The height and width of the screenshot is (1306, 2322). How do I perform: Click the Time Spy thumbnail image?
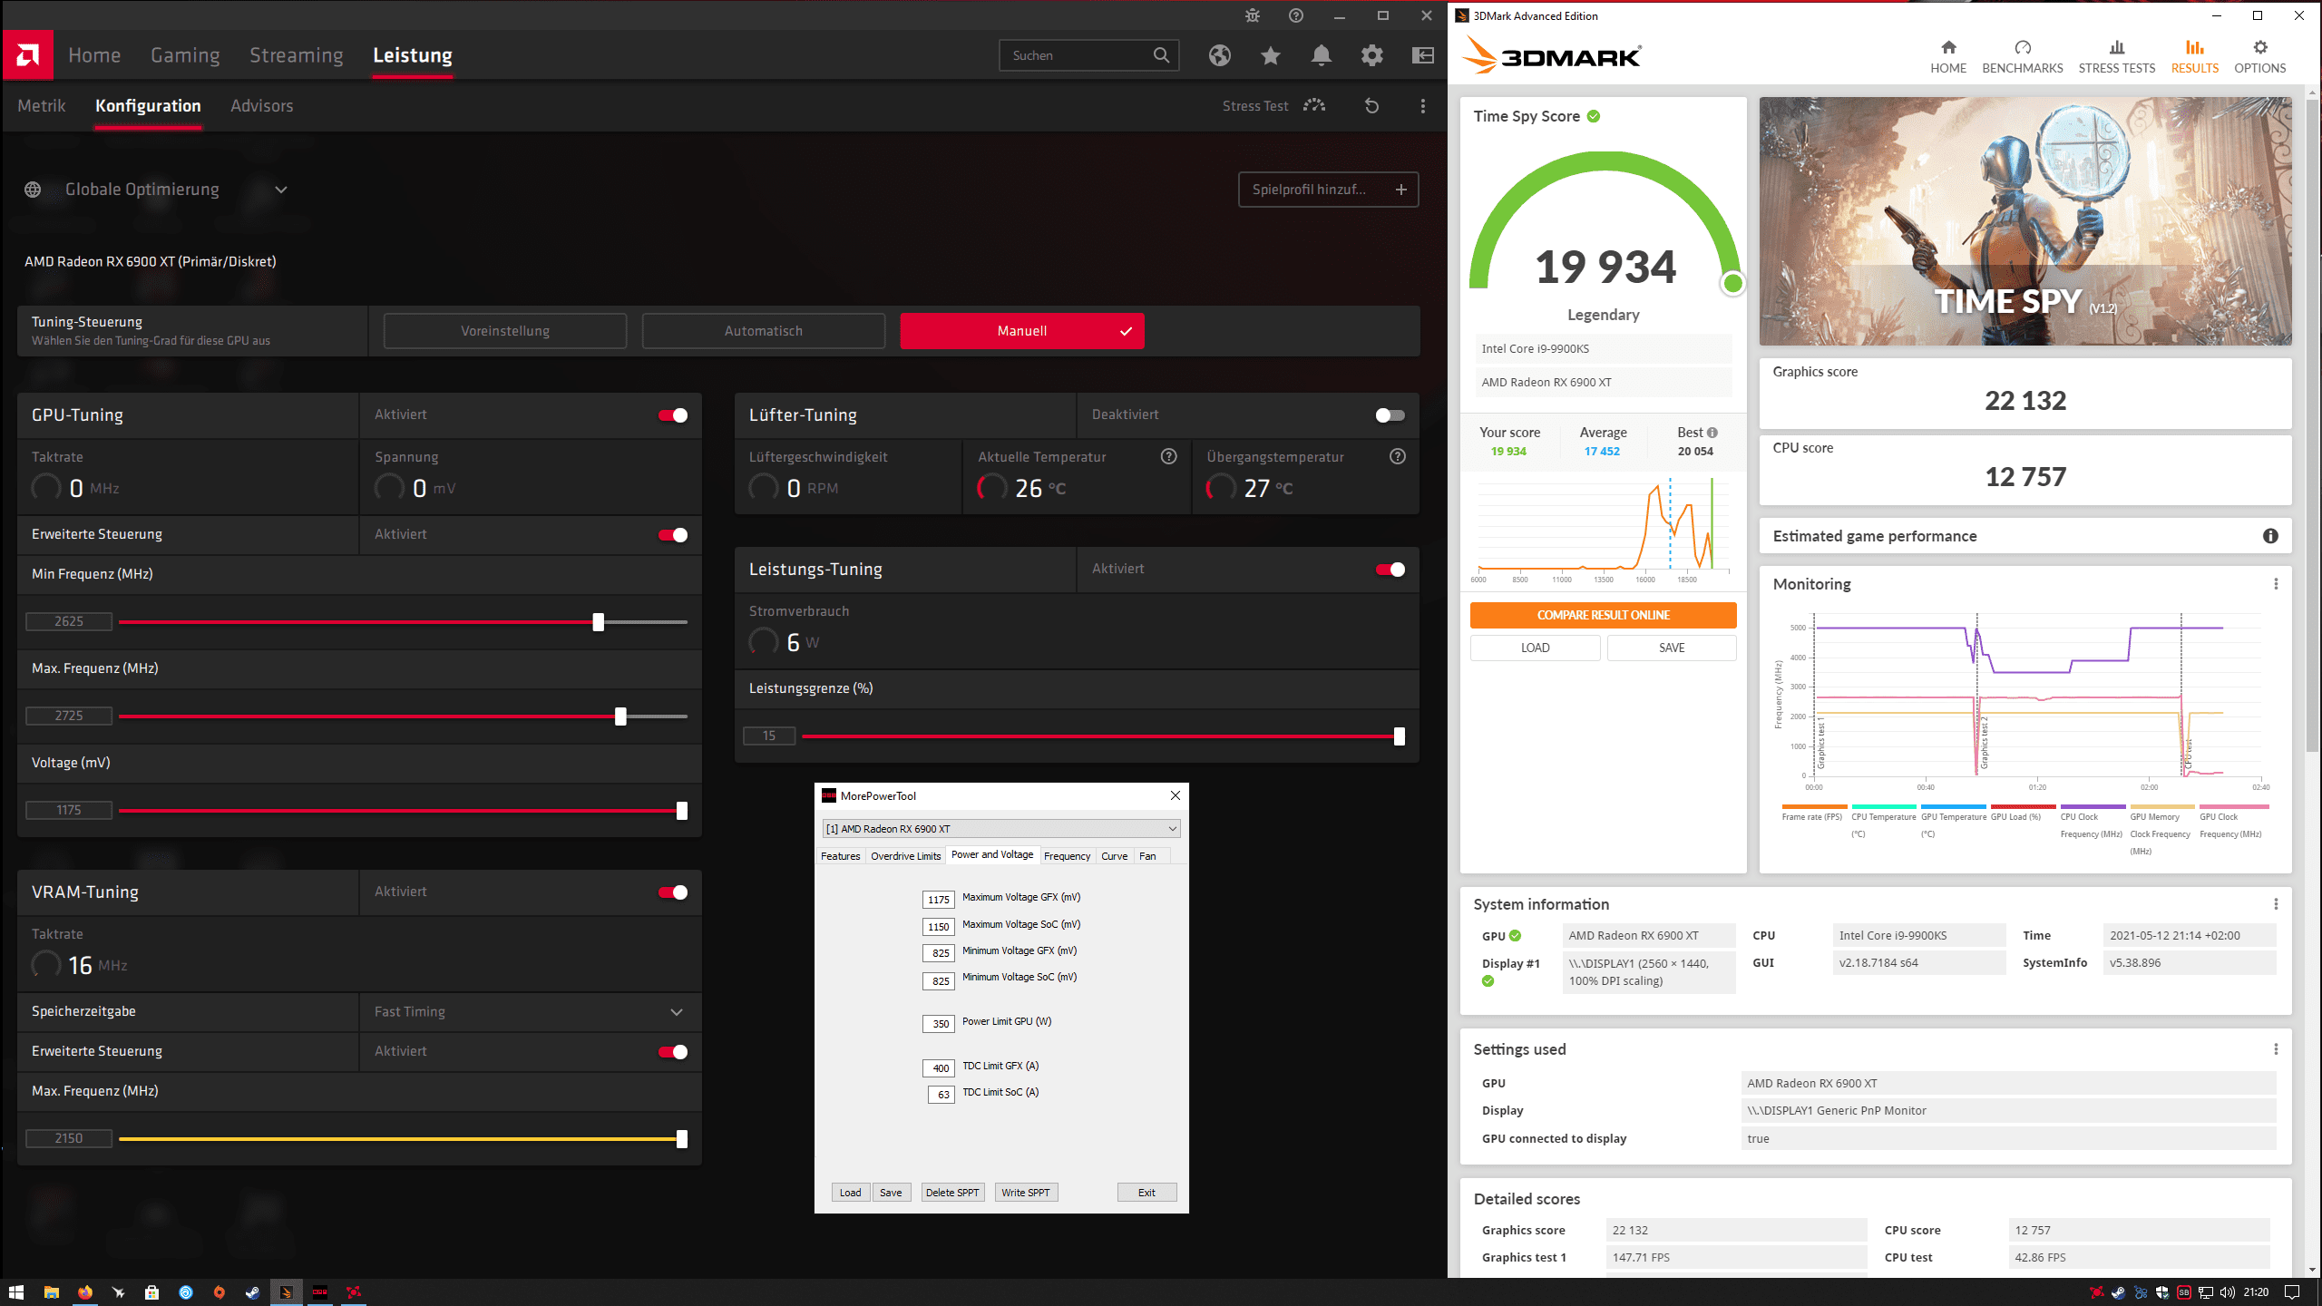[x=2025, y=221]
